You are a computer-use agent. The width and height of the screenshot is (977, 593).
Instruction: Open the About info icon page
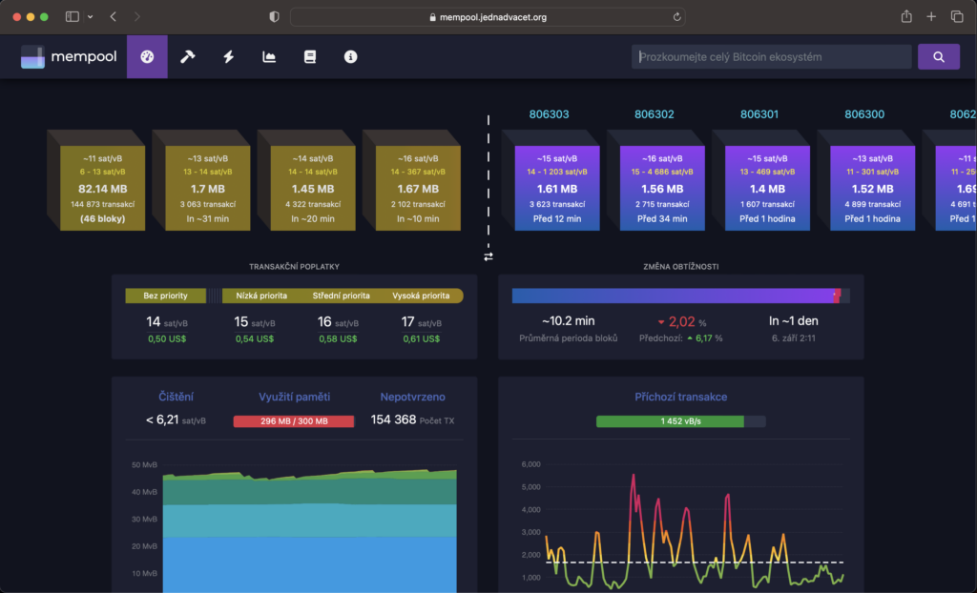click(x=351, y=56)
